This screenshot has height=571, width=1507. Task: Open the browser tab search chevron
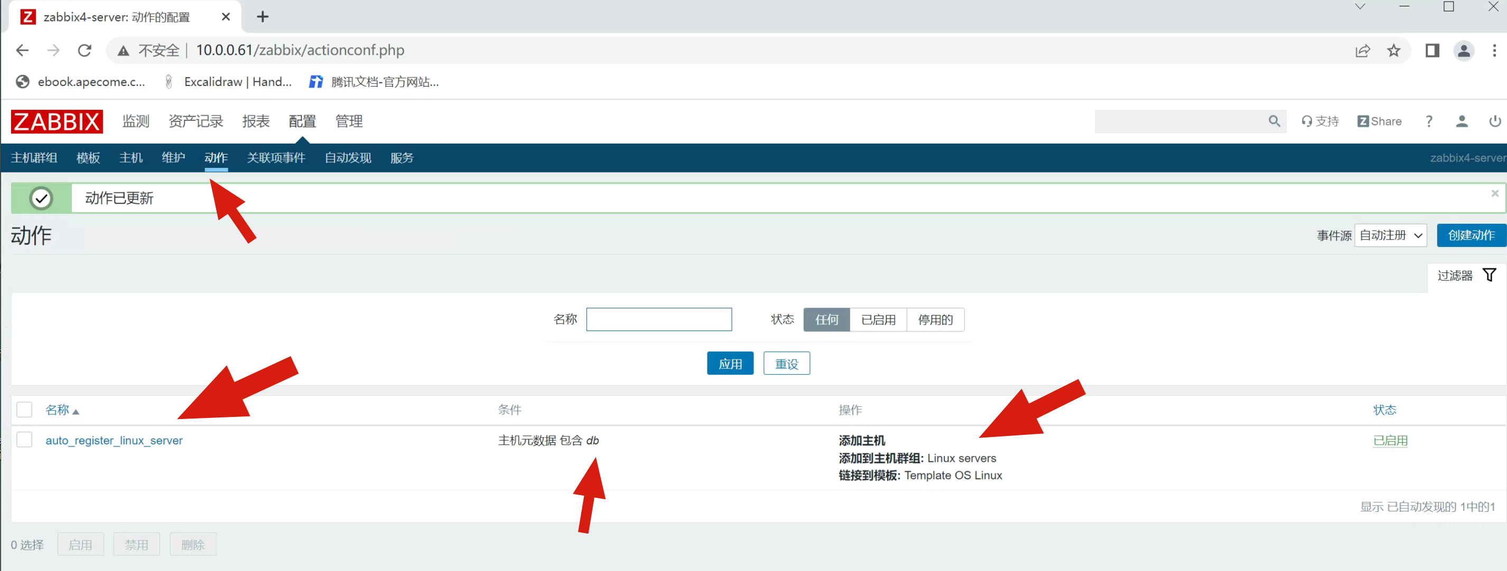(1360, 7)
